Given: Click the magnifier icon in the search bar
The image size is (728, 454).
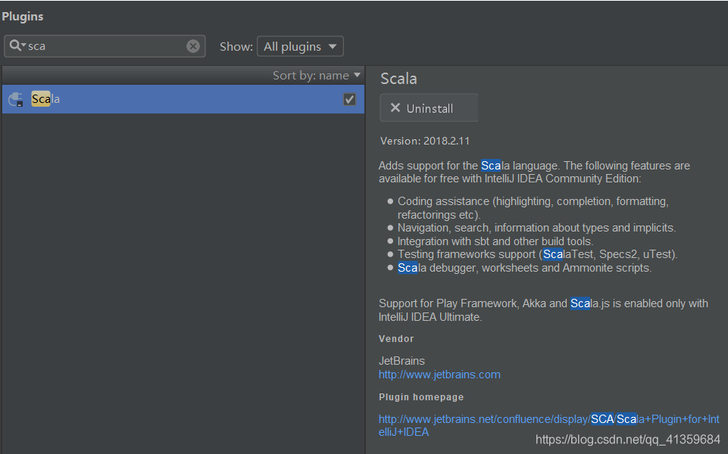Looking at the screenshot, I should tap(14, 45).
